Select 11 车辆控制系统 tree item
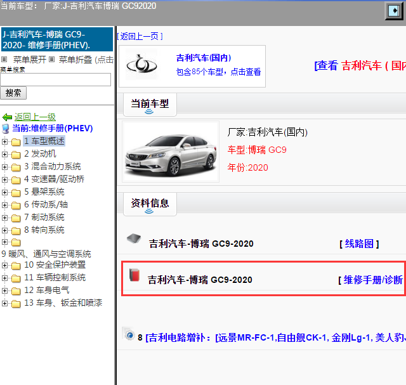The height and width of the screenshot is (385, 406). (55, 278)
